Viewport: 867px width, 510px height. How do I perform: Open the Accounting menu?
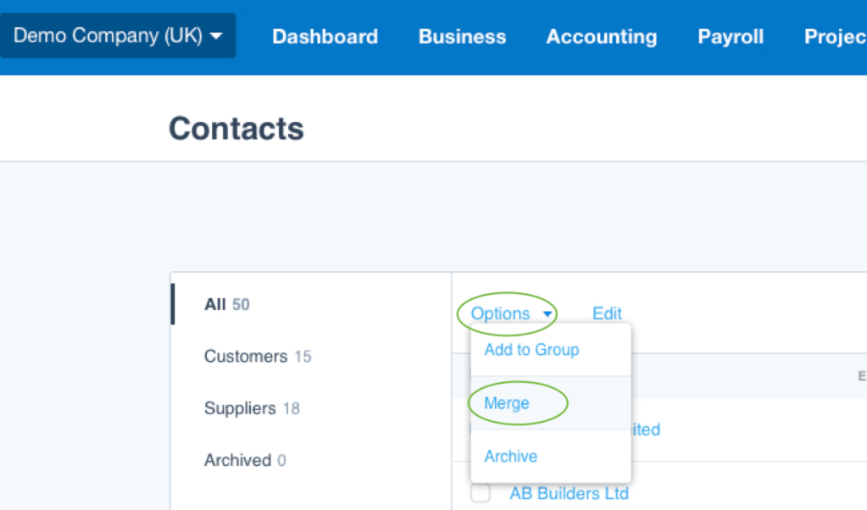(601, 37)
